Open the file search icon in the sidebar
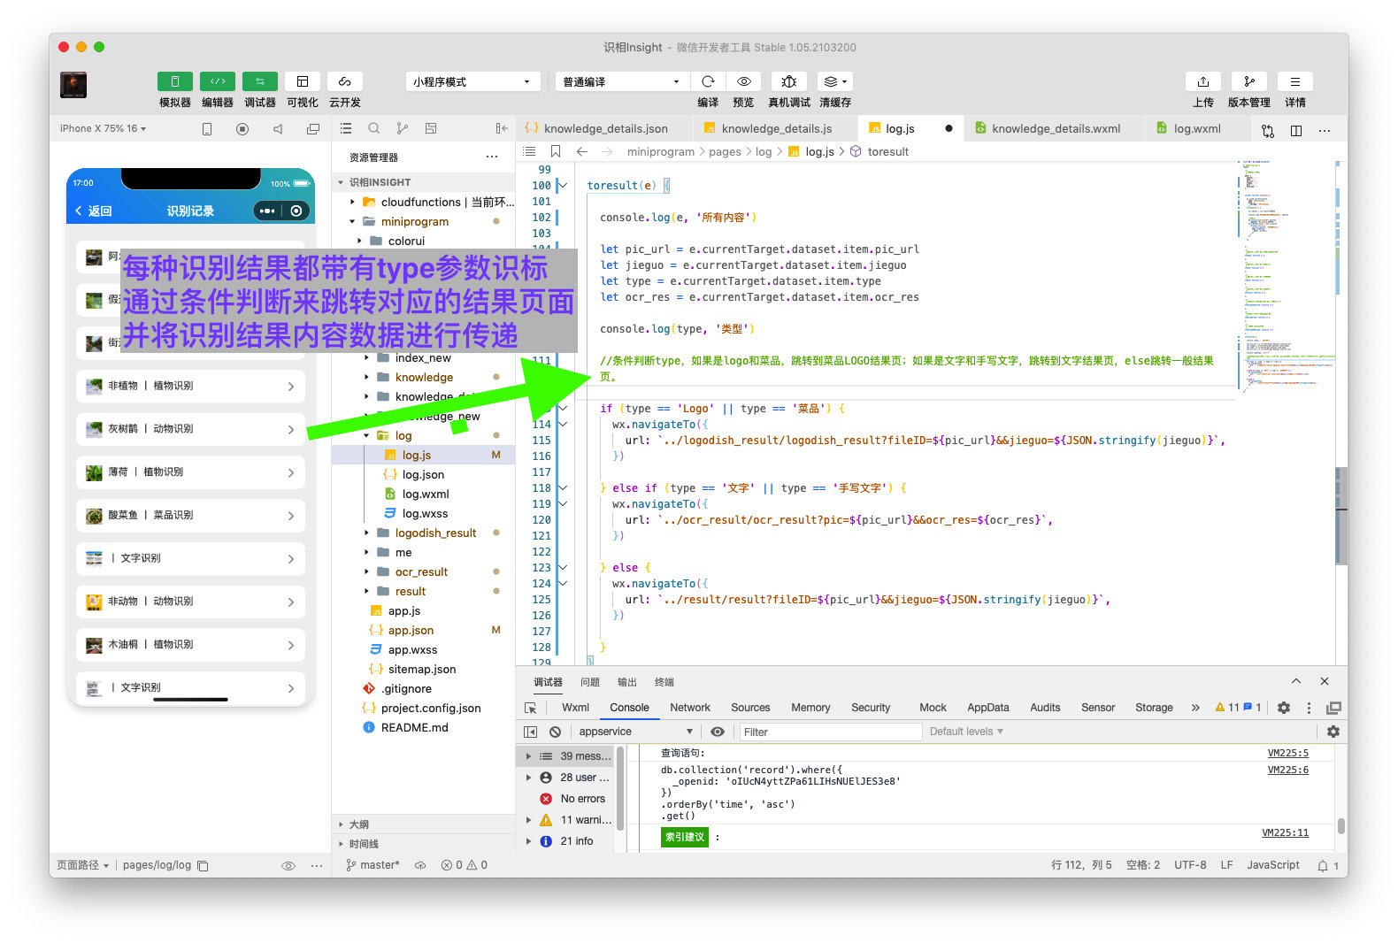This screenshot has width=1398, height=943. pyautogui.click(x=374, y=128)
